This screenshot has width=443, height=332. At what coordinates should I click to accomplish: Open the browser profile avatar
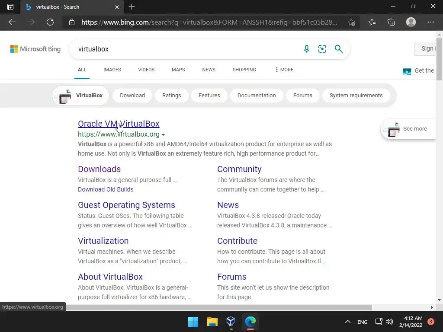point(411,22)
